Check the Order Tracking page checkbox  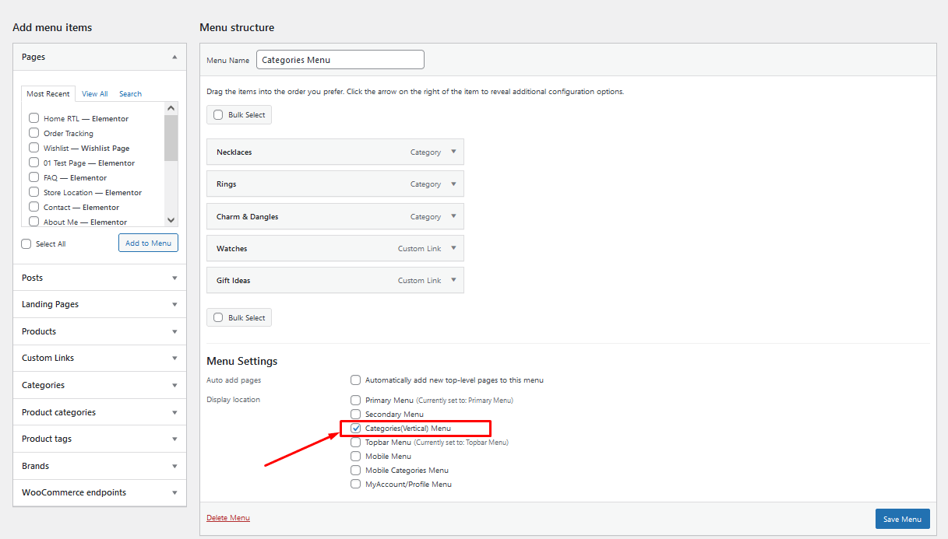coord(34,133)
